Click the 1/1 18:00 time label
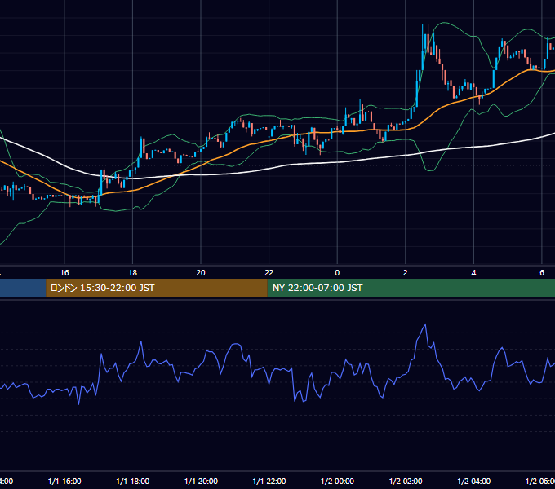555x489 pixels. [x=133, y=481]
